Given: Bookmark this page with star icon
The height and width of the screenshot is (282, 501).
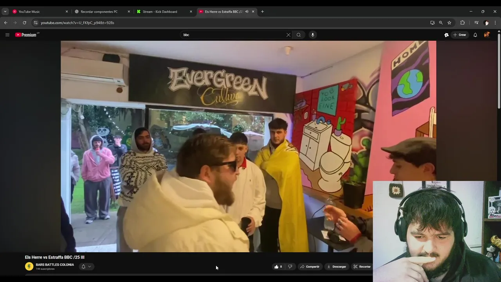Looking at the screenshot, I should pos(449,23).
